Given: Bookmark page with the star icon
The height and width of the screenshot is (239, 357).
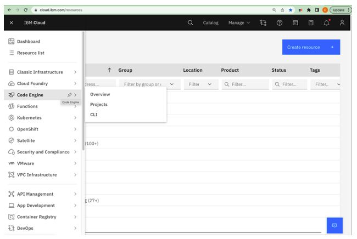Looking at the screenshot, I should pyautogui.click(x=291, y=10).
